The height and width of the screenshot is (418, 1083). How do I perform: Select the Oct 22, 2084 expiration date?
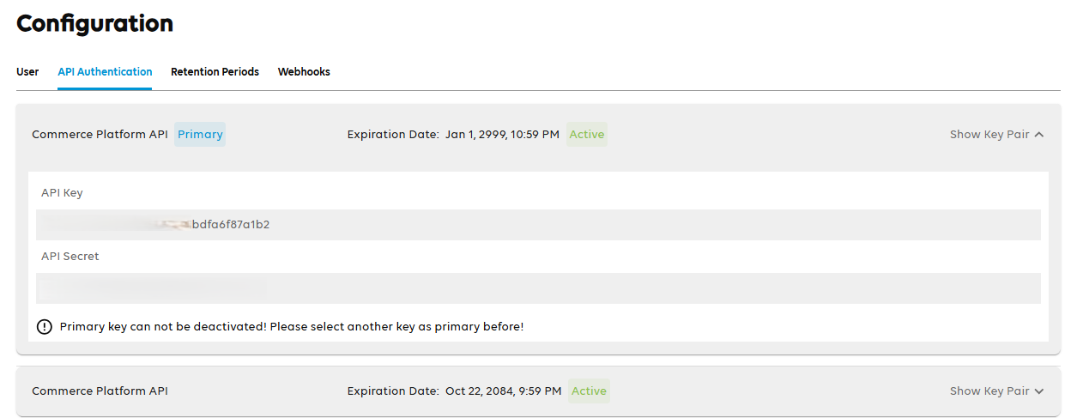(503, 391)
